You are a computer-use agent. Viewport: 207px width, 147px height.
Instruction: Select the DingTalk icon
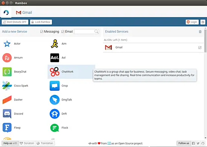coord(55,100)
